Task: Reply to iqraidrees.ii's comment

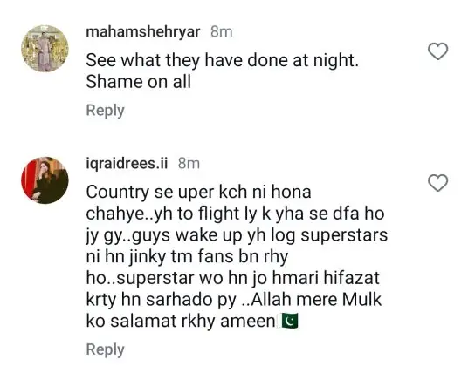Action: (x=105, y=349)
